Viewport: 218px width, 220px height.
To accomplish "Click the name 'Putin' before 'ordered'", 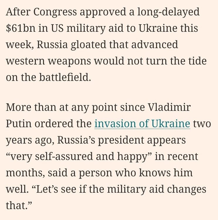I will tap(18, 123).
